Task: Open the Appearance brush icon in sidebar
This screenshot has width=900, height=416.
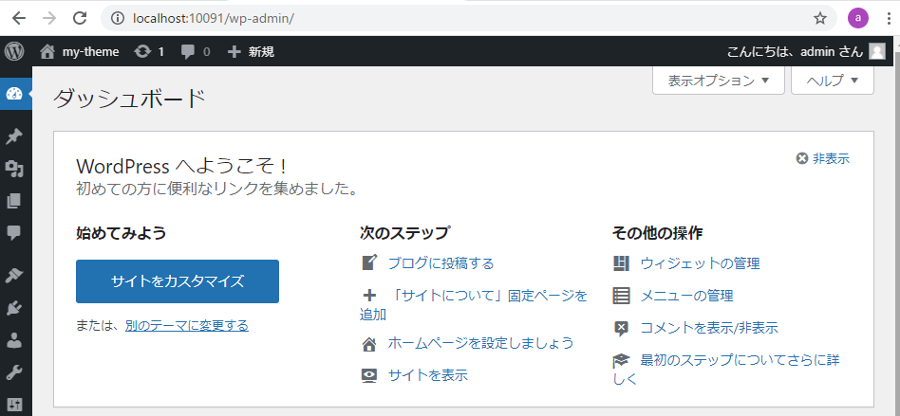Action: click(x=14, y=275)
